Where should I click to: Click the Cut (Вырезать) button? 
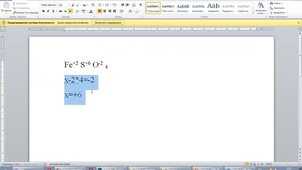[20, 3]
